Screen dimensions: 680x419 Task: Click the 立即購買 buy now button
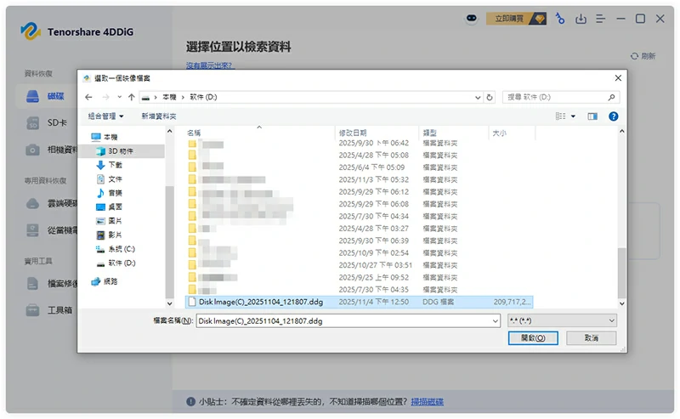pyautogui.click(x=516, y=19)
